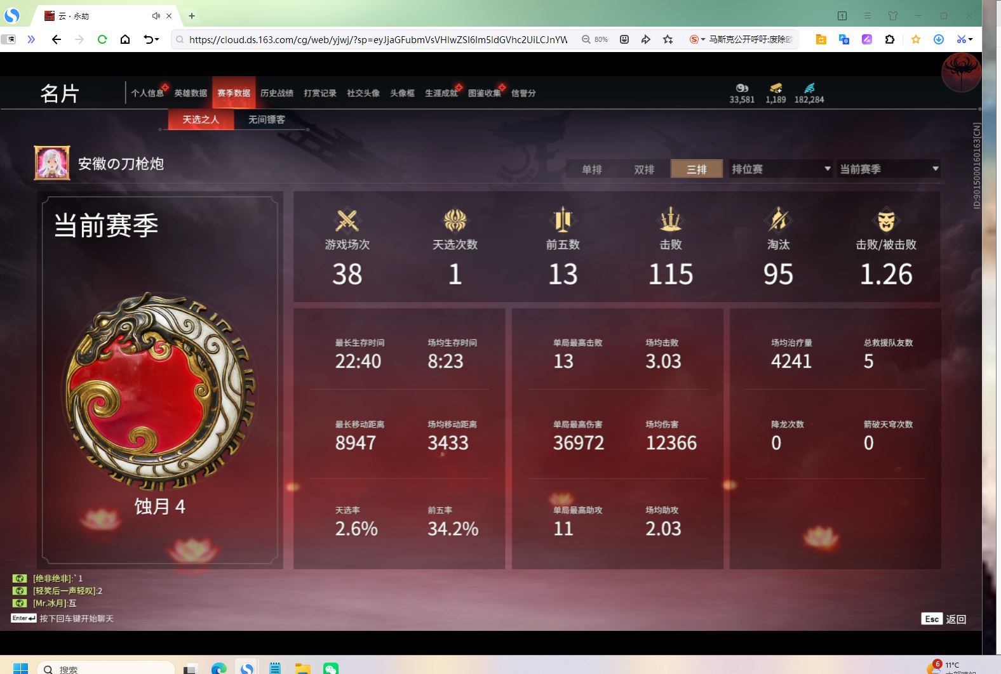Open the browser downloads icon
The image size is (1001, 674).
coord(938,39)
